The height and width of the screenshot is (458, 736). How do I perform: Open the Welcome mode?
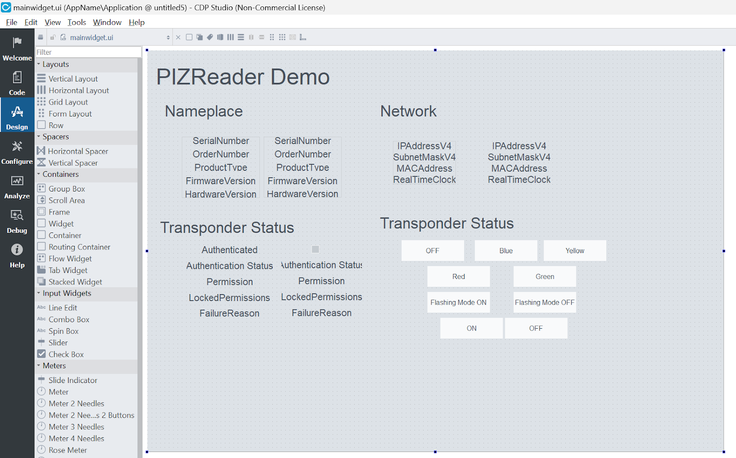[17, 49]
